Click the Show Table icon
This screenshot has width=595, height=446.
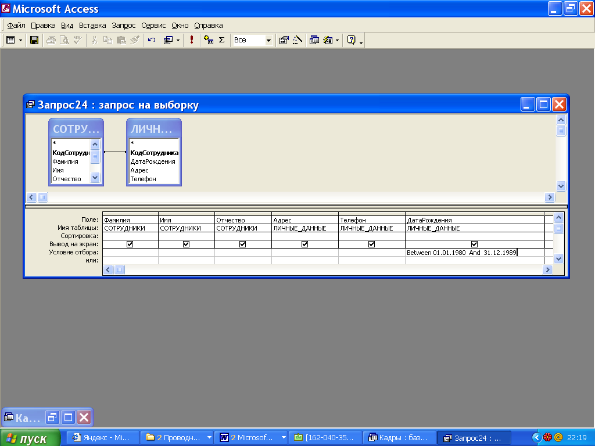[209, 40]
